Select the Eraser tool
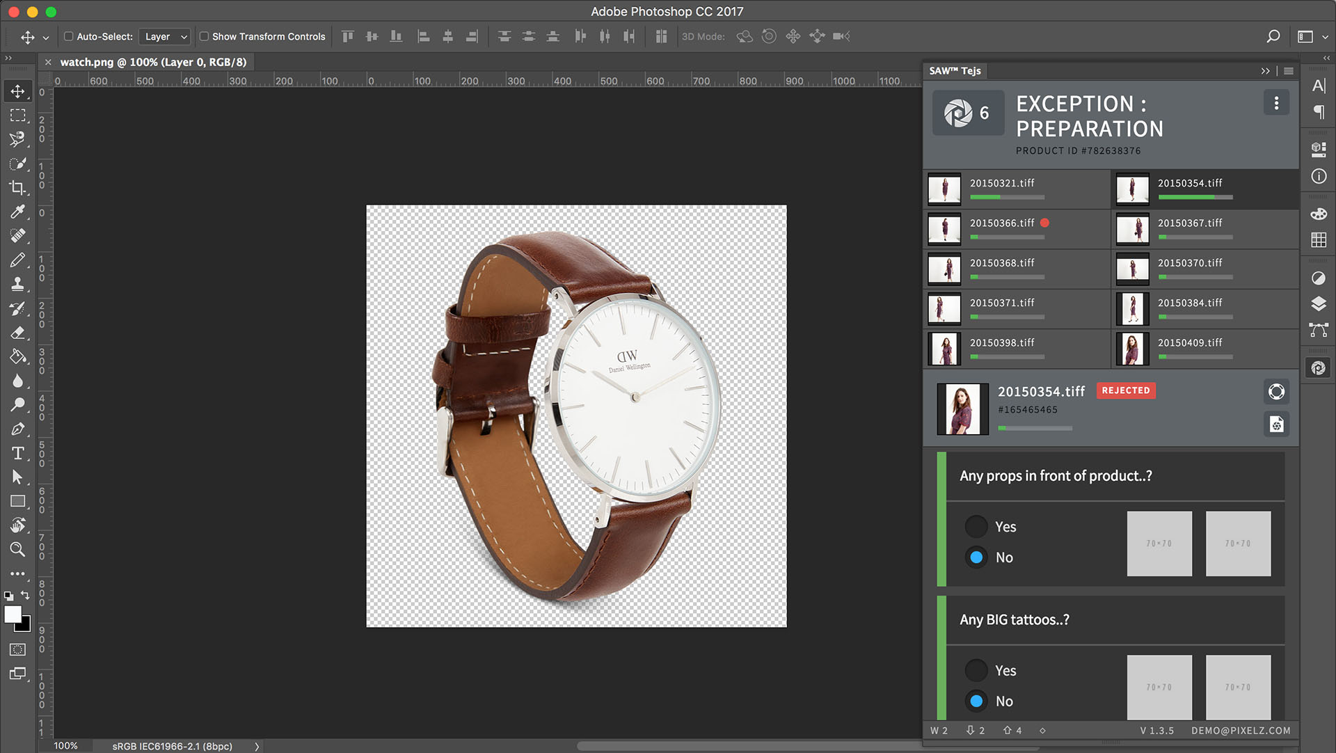1336x753 pixels. point(17,333)
